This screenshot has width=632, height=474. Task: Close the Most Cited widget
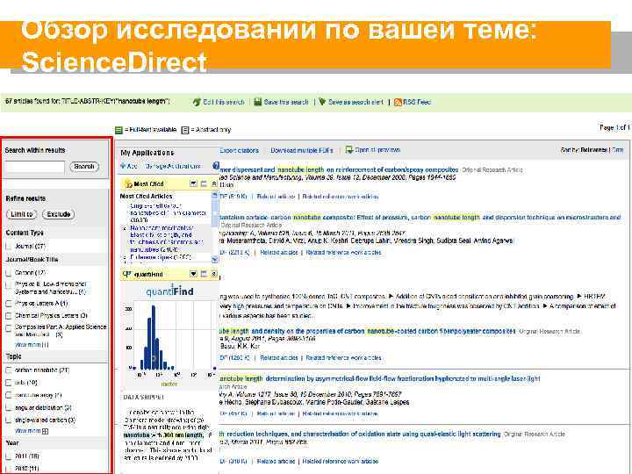[214, 183]
